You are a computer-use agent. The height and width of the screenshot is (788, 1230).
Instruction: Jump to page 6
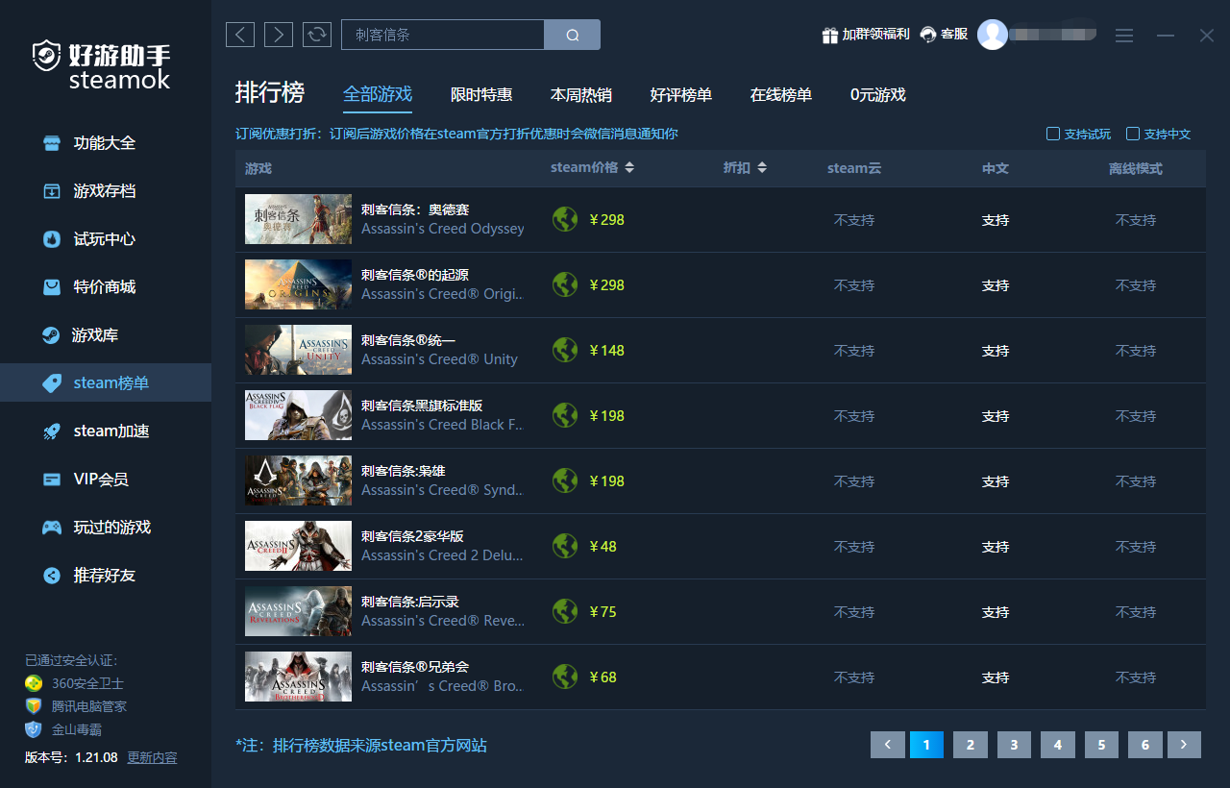click(x=1145, y=745)
